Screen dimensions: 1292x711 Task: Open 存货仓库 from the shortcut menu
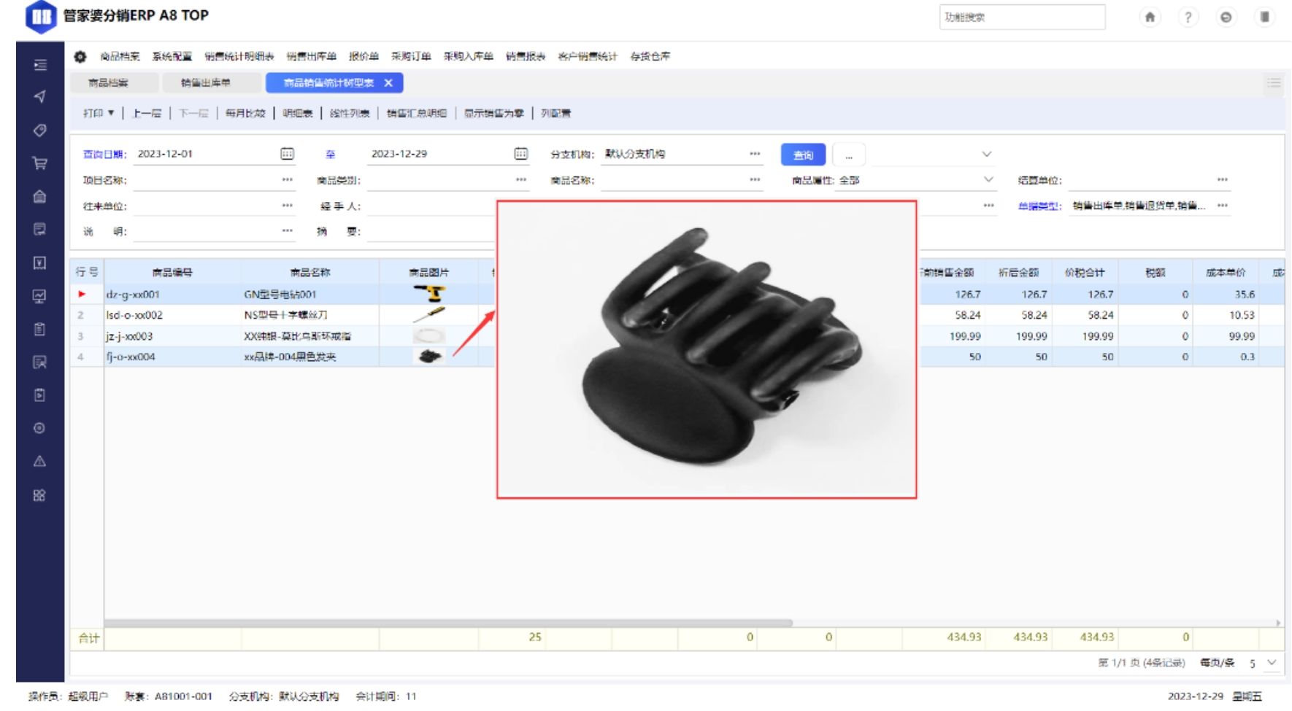pyautogui.click(x=650, y=56)
